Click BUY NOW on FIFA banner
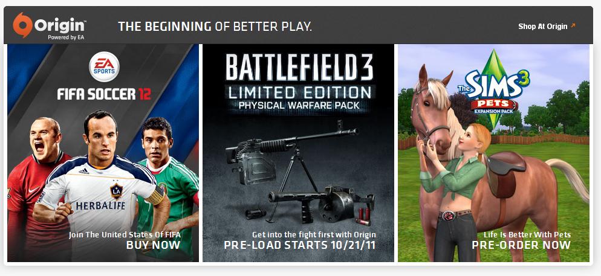The width and height of the screenshot is (601, 276). (154, 245)
